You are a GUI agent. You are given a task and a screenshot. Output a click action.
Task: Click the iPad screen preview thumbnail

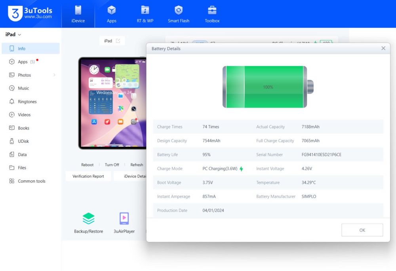click(x=112, y=103)
